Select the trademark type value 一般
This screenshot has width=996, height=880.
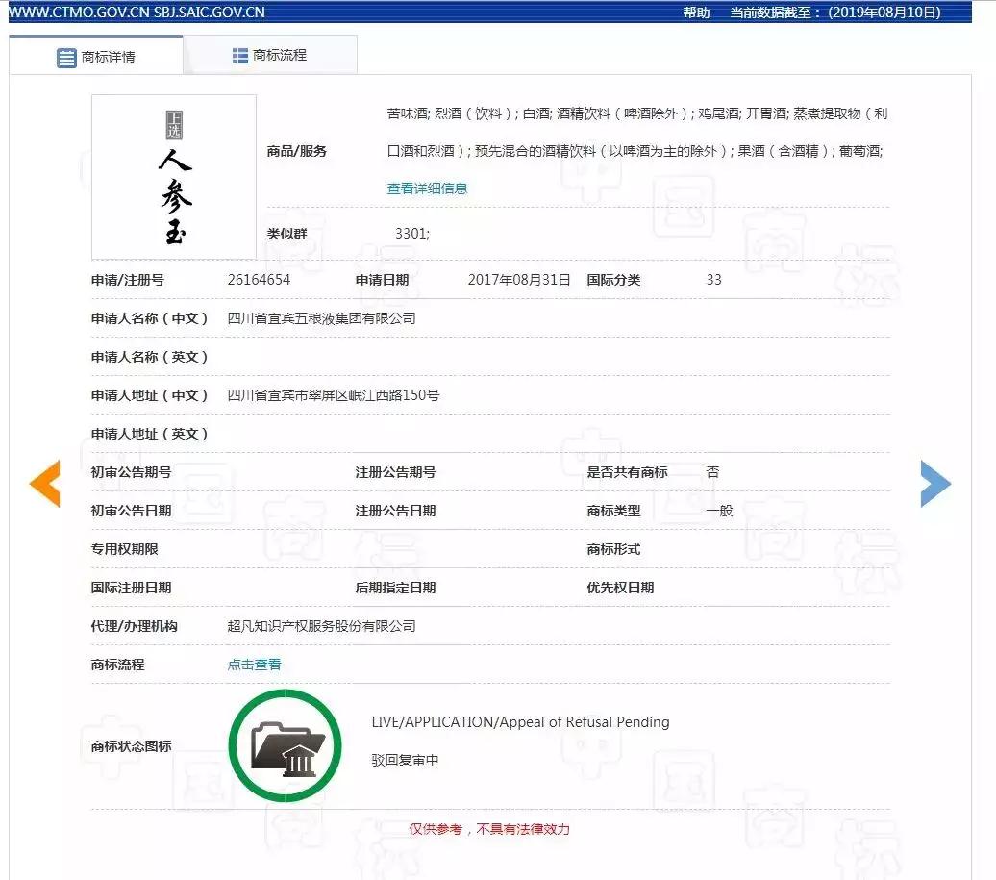tap(720, 511)
